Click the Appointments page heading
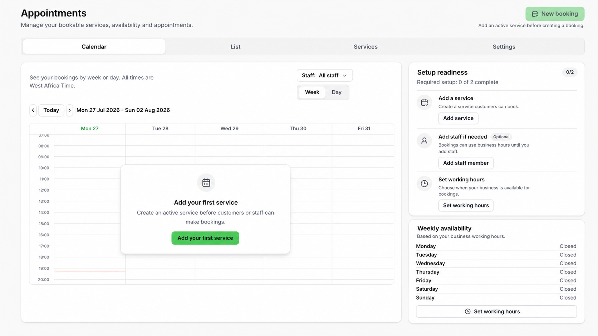Viewport: 598px width, 336px height. point(54,13)
